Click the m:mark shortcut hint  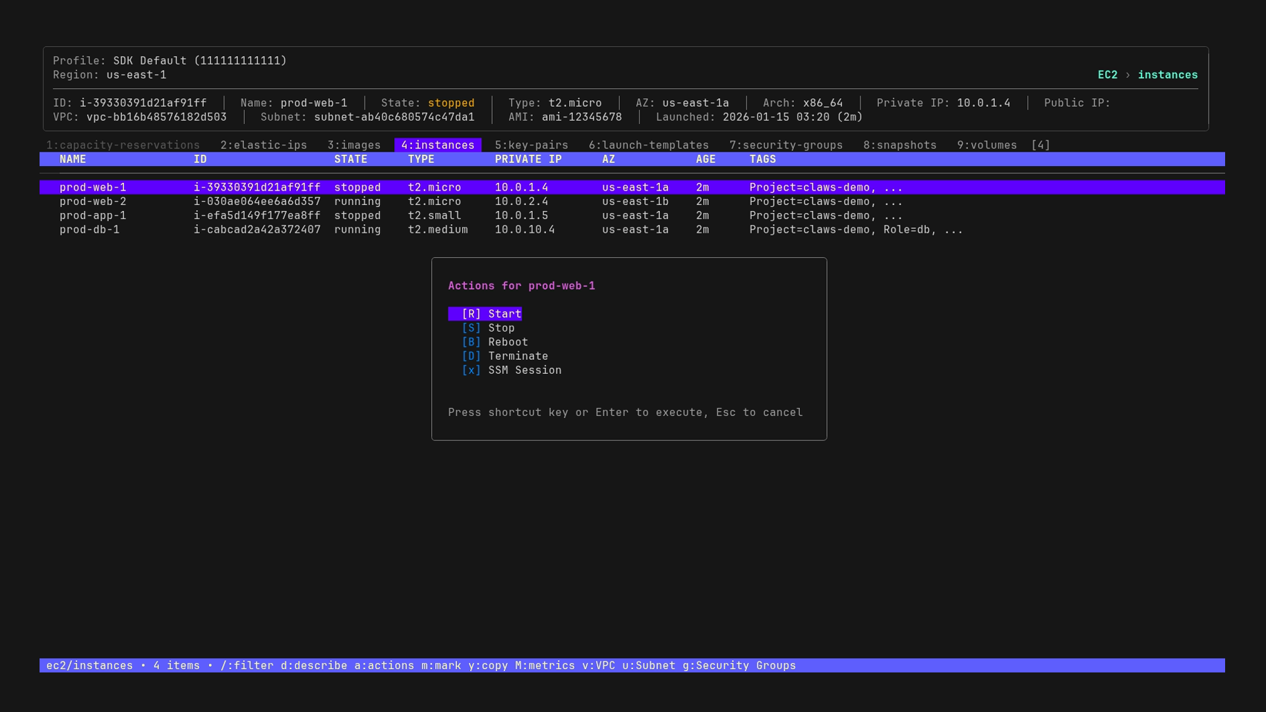click(441, 666)
